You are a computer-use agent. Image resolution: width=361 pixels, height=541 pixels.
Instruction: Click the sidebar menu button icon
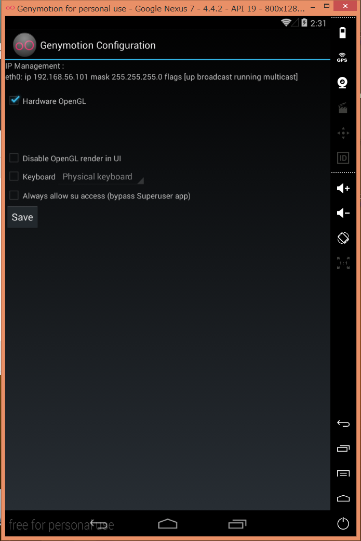(343, 473)
